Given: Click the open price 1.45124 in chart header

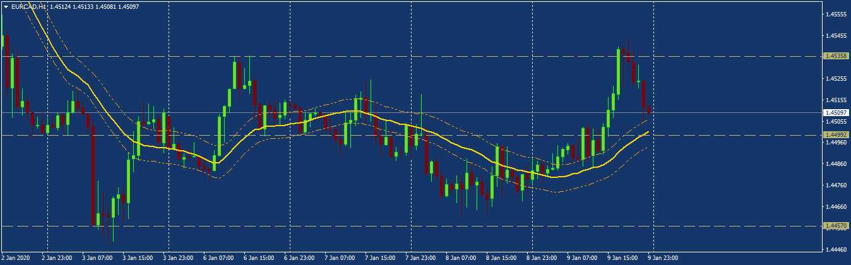Looking at the screenshot, I should point(60,6).
